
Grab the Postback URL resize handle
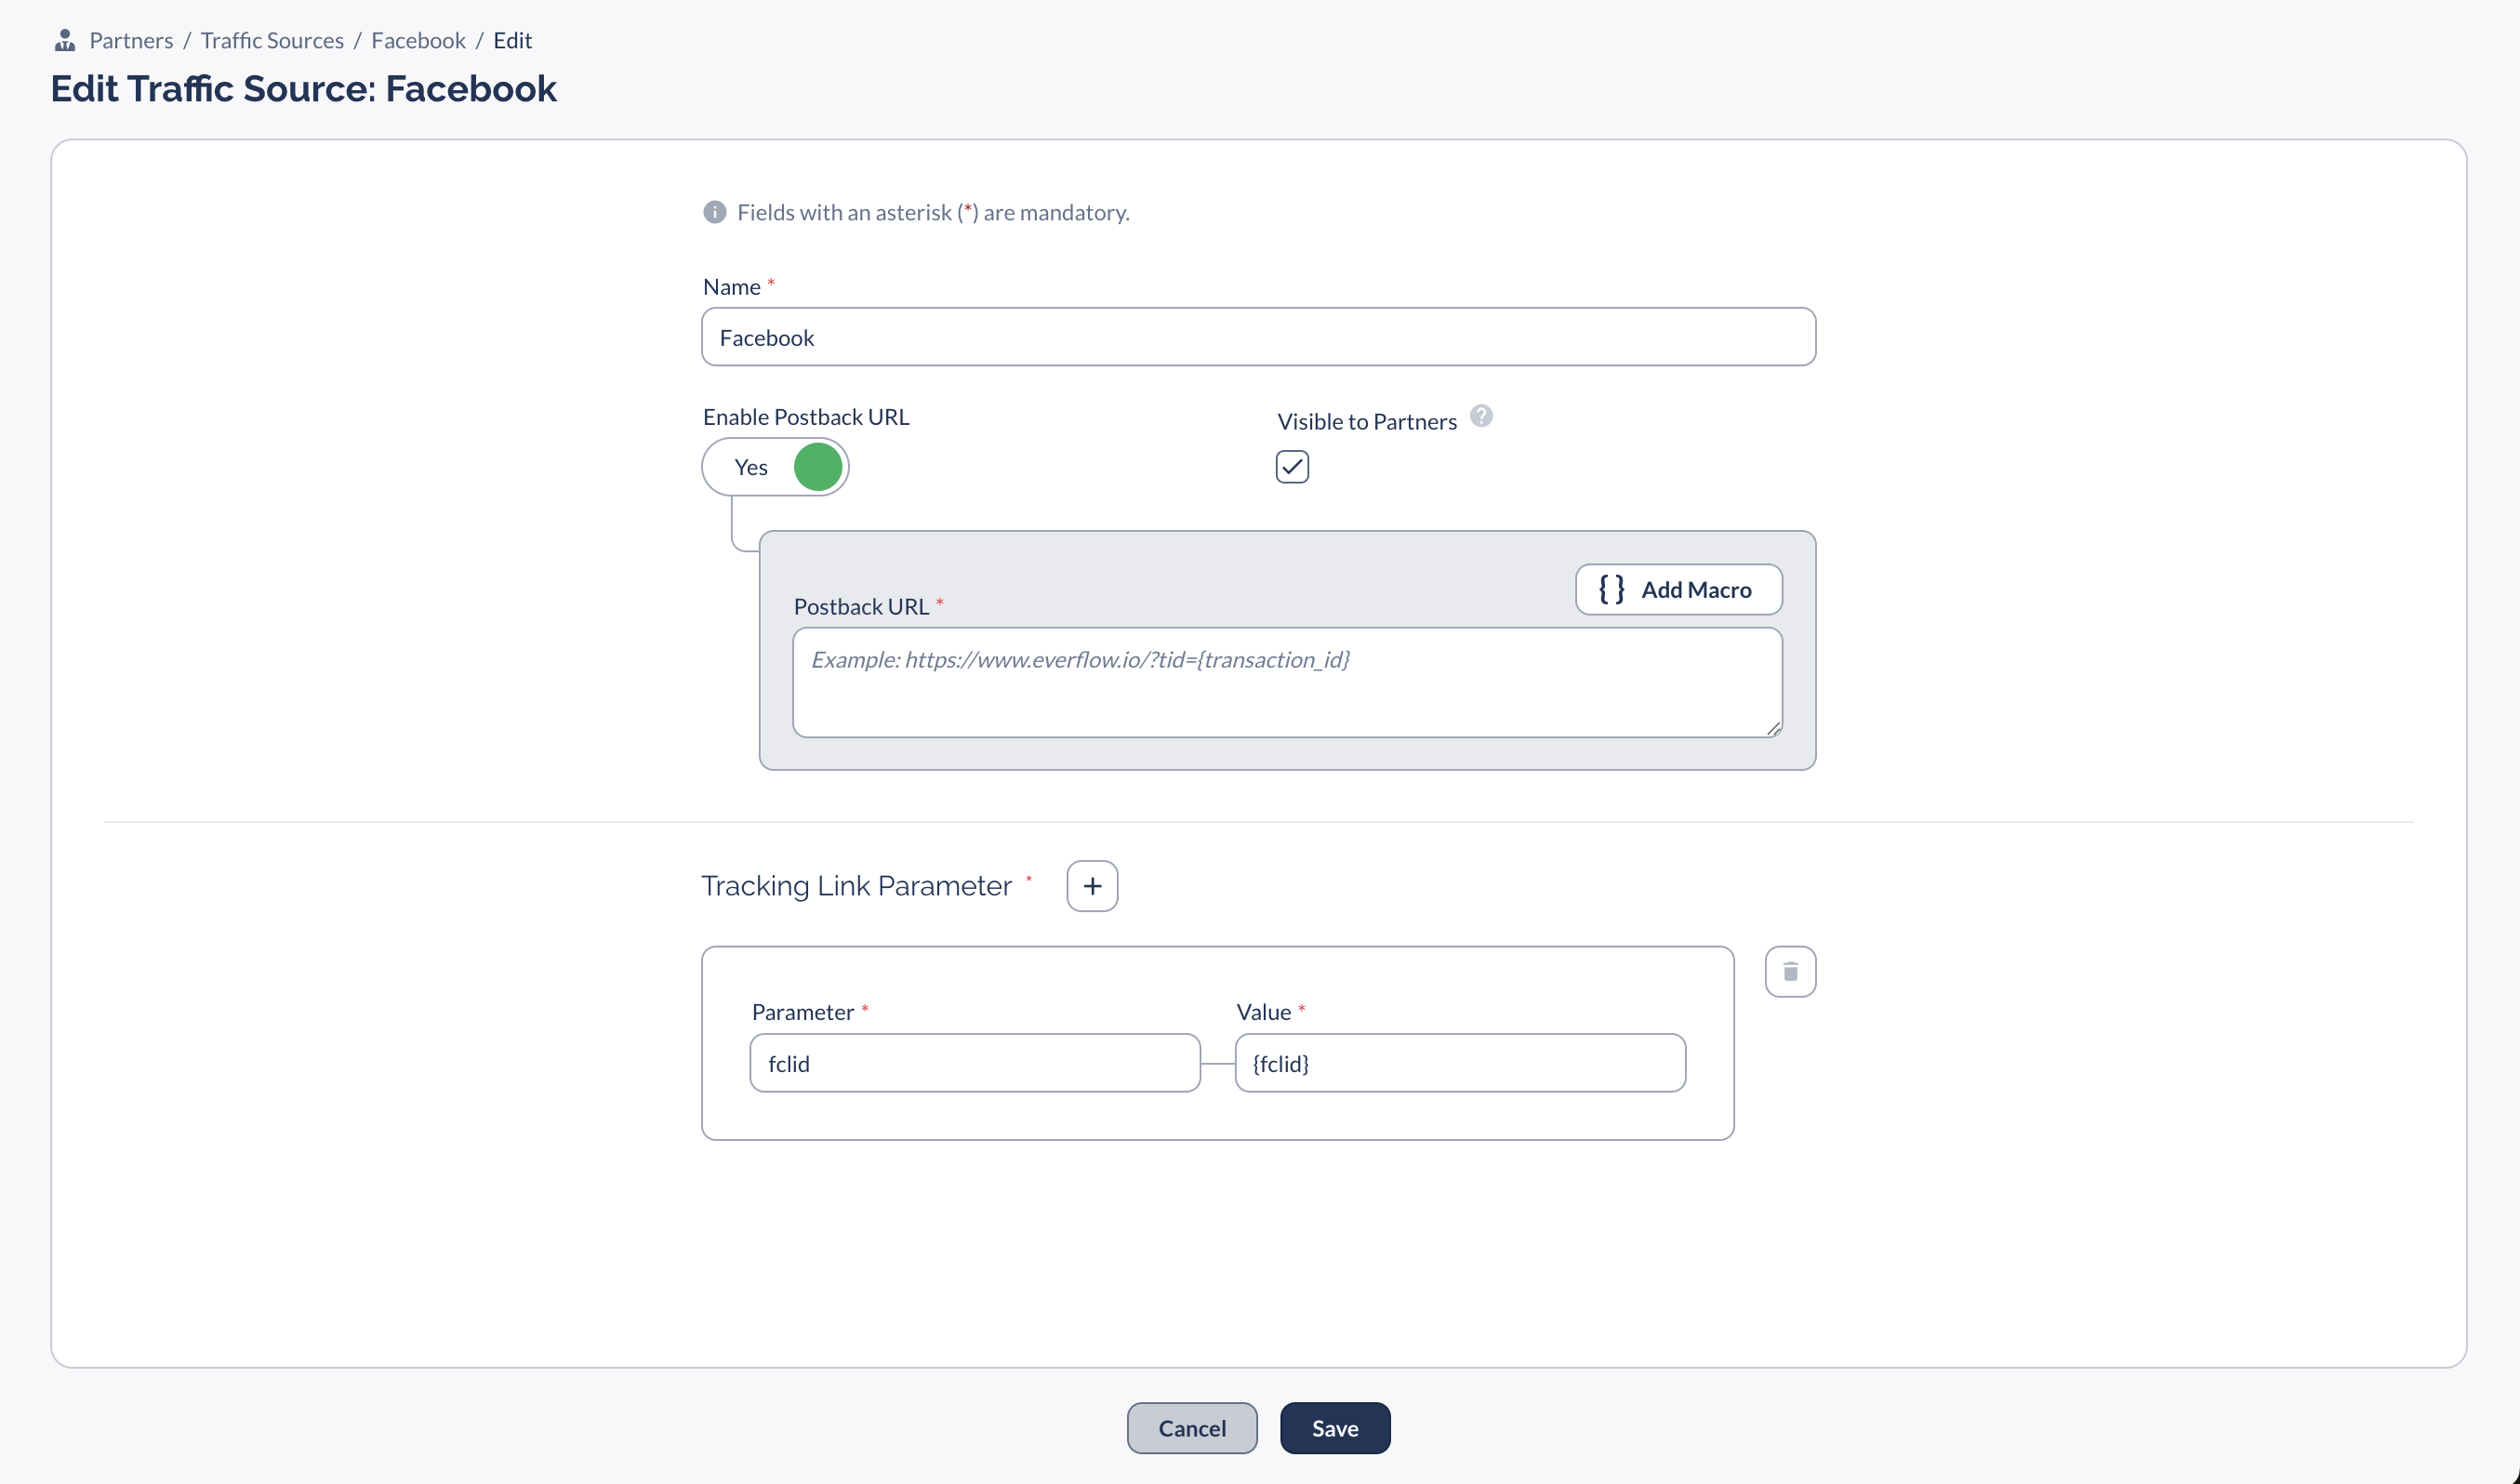coord(1773,729)
